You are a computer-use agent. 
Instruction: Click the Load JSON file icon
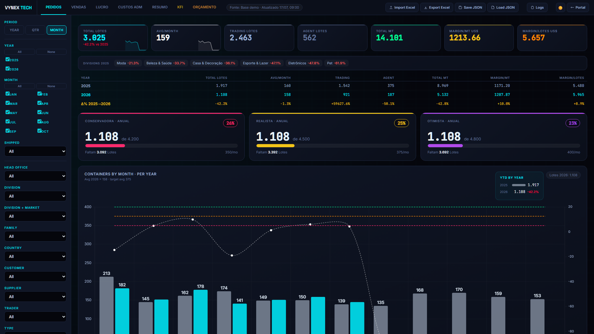tap(493, 7)
